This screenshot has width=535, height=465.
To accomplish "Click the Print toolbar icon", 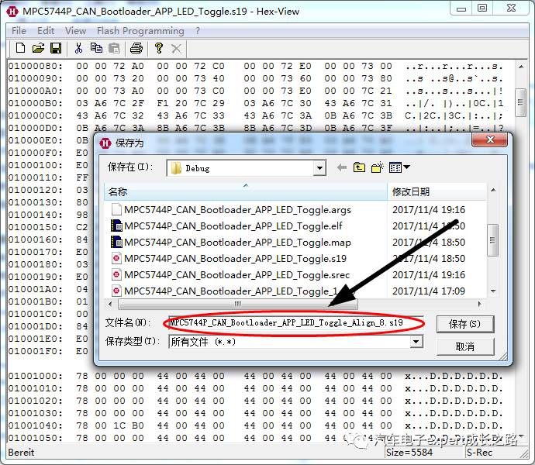I will pos(136,48).
